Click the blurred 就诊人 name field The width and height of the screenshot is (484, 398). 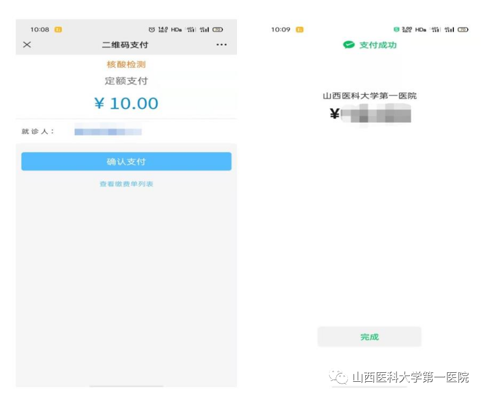pos(108,132)
